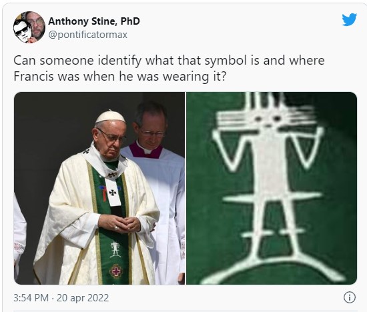The height and width of the screenshot is (312, 367).
Task: Click the whiskered head of enlarged symbol
Action: (x=267, y=117)
